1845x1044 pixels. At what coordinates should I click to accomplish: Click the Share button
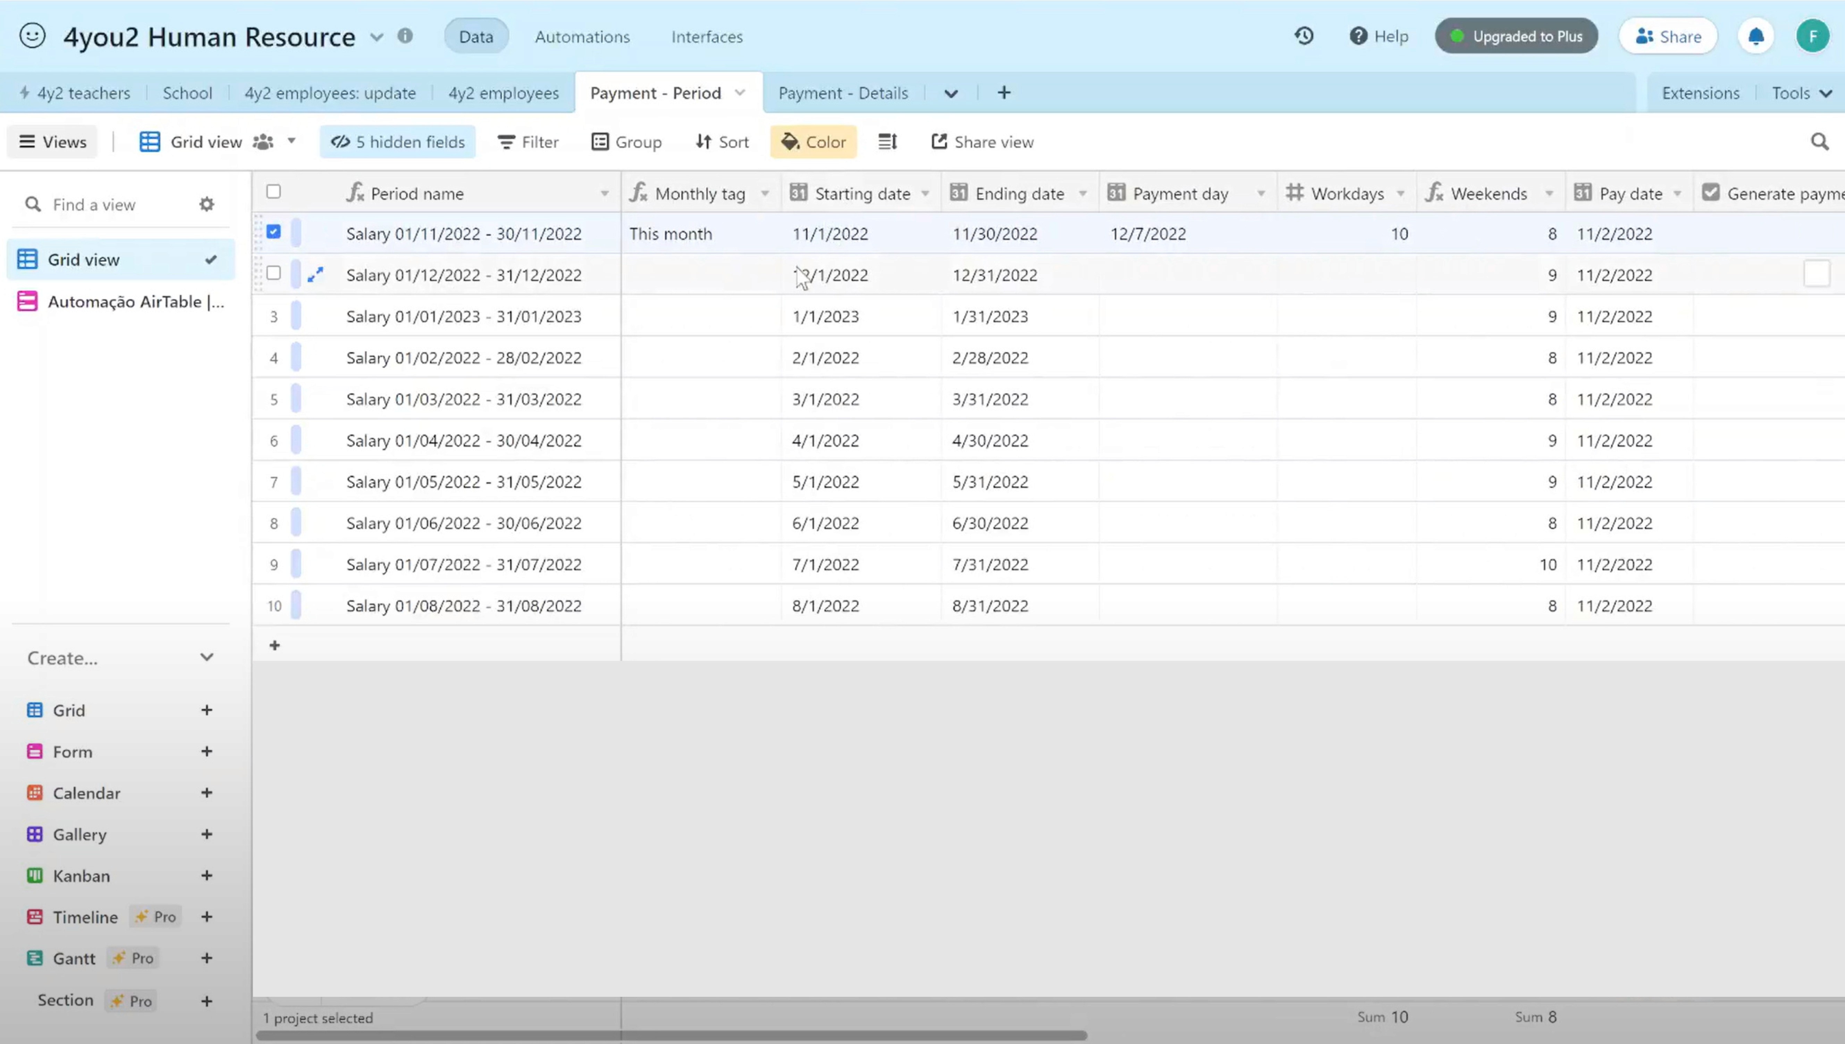pos(1668,36)
